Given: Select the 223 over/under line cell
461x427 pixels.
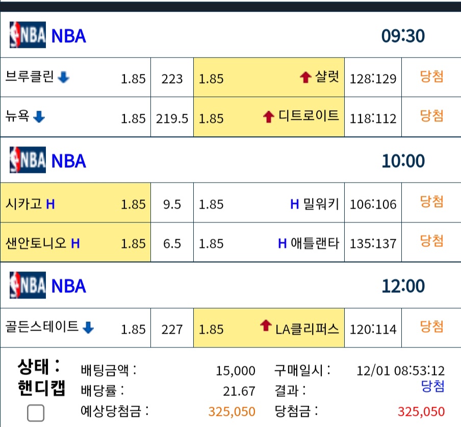Looking at the screenshot, I should click(x=172, y=78).
